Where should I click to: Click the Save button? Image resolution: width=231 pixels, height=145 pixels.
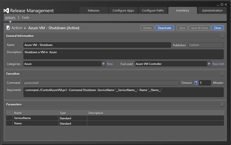182,28
